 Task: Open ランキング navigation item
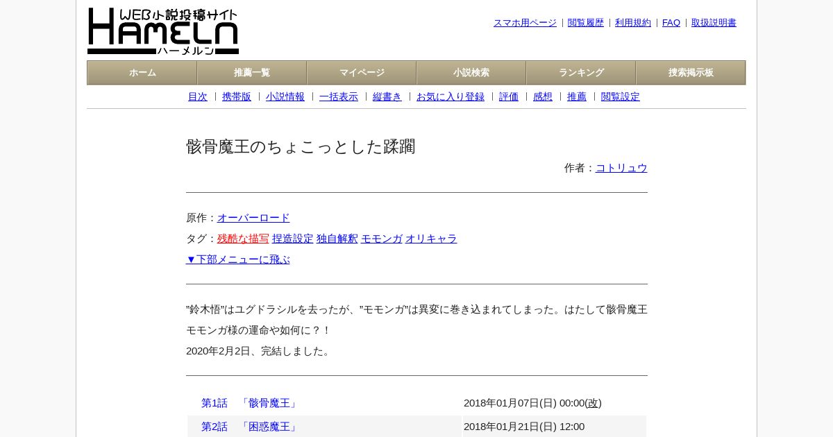click(x=581, y=73)
